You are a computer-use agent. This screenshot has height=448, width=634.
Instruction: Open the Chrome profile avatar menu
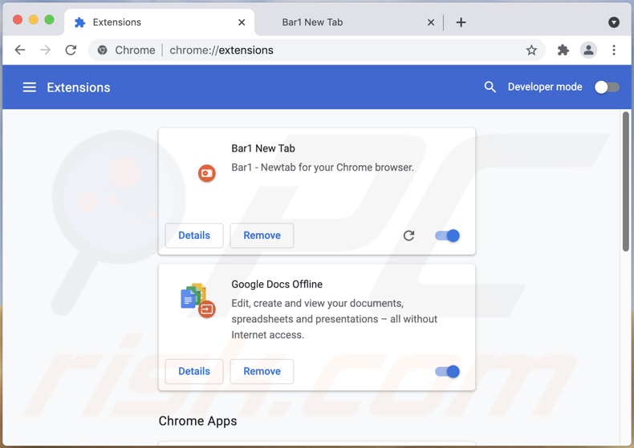click(x=588, y=50)
